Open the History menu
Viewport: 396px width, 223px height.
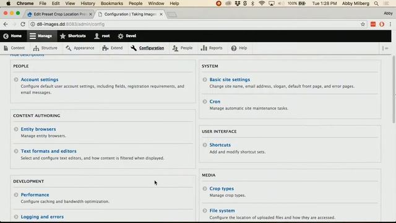click(x=88, y=4)
